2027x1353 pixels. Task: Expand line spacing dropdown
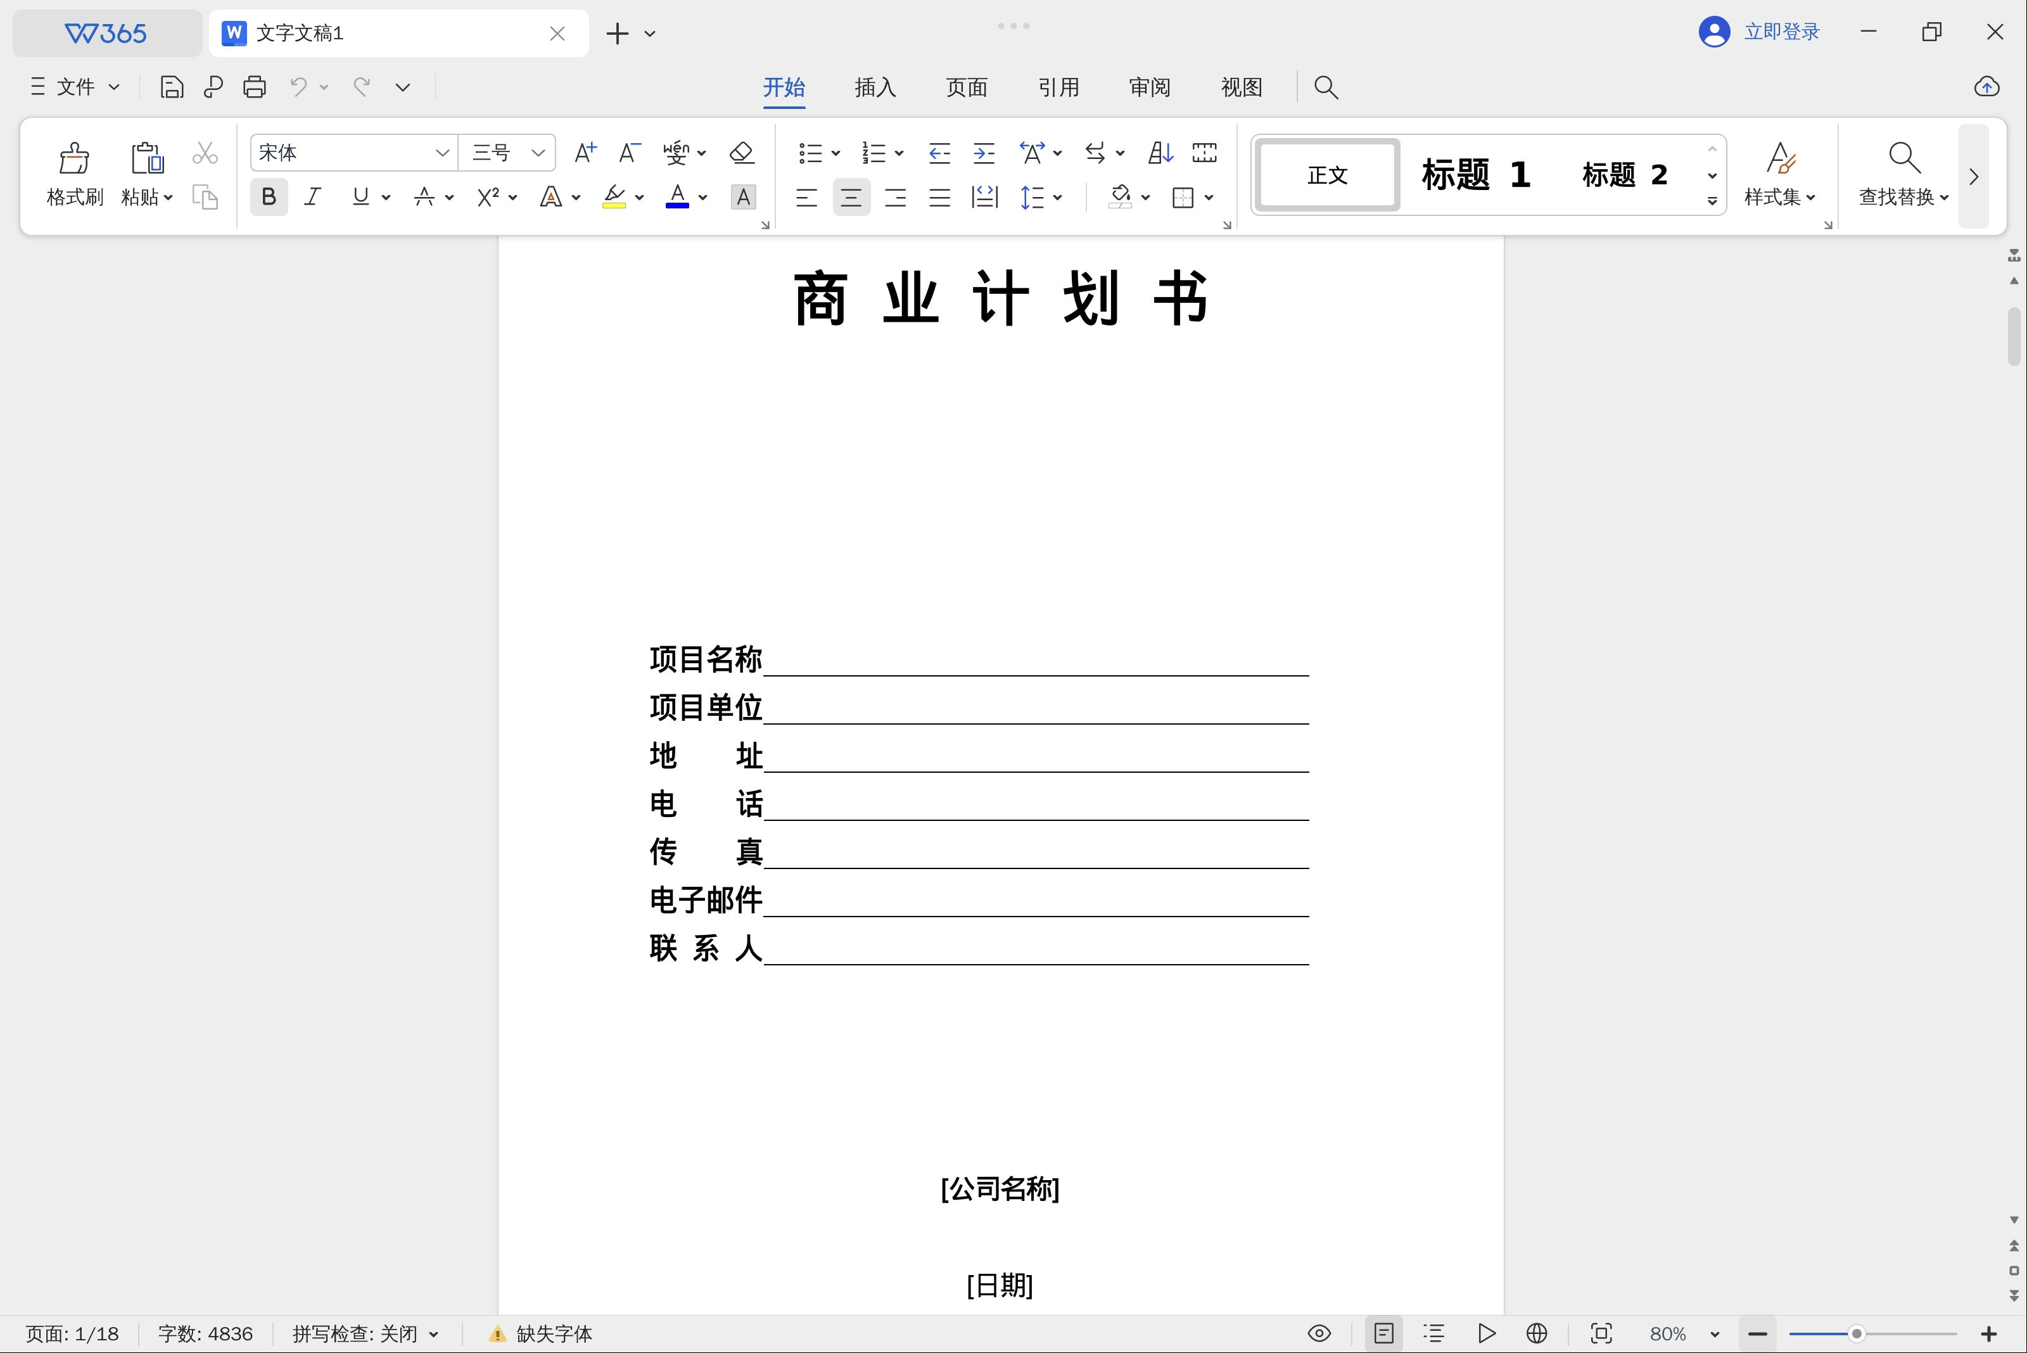pos(1057,198)
